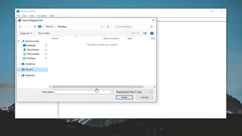
Task: Expand the OneDrive node
Action: [x=19, y=64]
